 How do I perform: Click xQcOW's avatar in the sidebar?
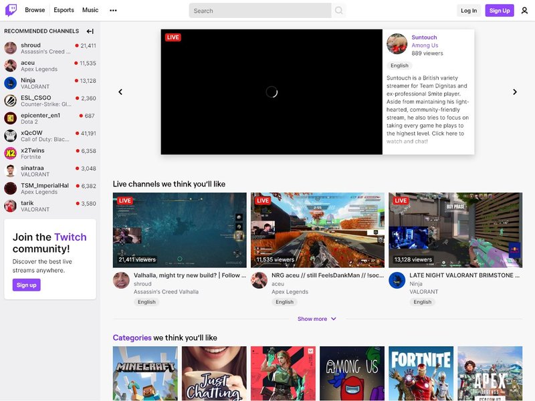pos(10,134)
